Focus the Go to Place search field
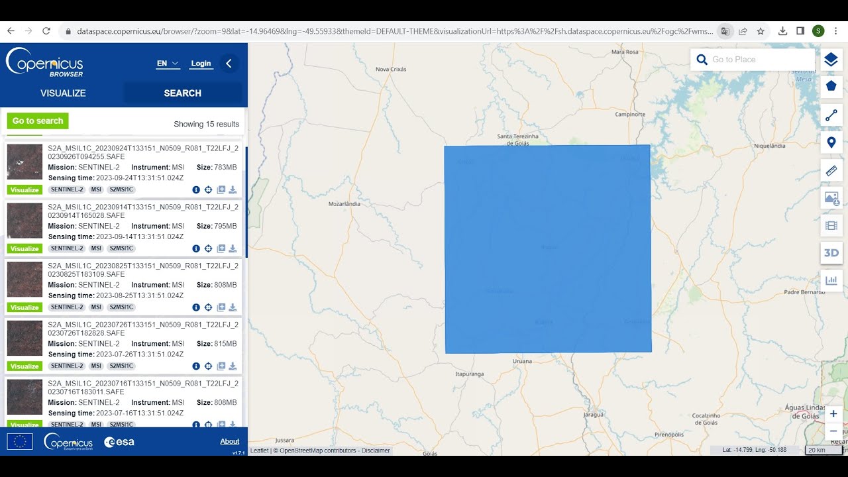The image size is (848, 477). [761, 60]
